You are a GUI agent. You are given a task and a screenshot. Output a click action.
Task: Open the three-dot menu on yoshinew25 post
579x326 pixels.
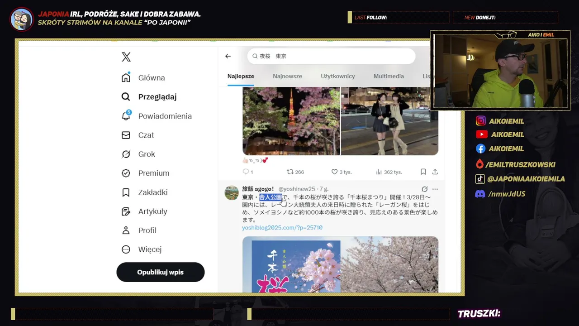click(435, 189)
